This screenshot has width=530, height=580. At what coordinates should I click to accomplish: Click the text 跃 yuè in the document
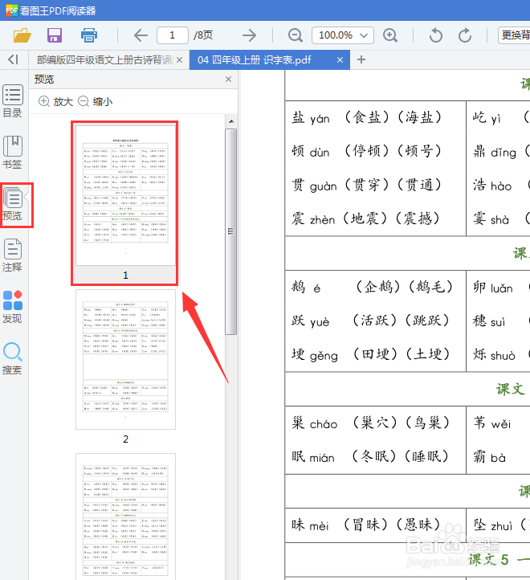coord(310,321)
